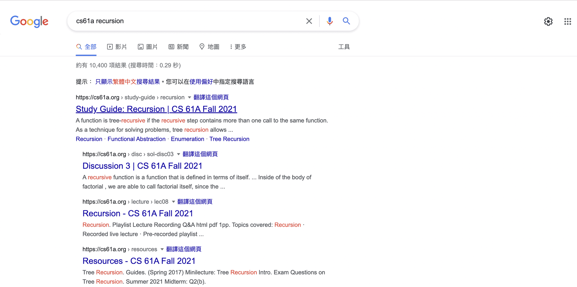Open Settings gear icon
The image size is (577, 287).
tap(548, 21)
